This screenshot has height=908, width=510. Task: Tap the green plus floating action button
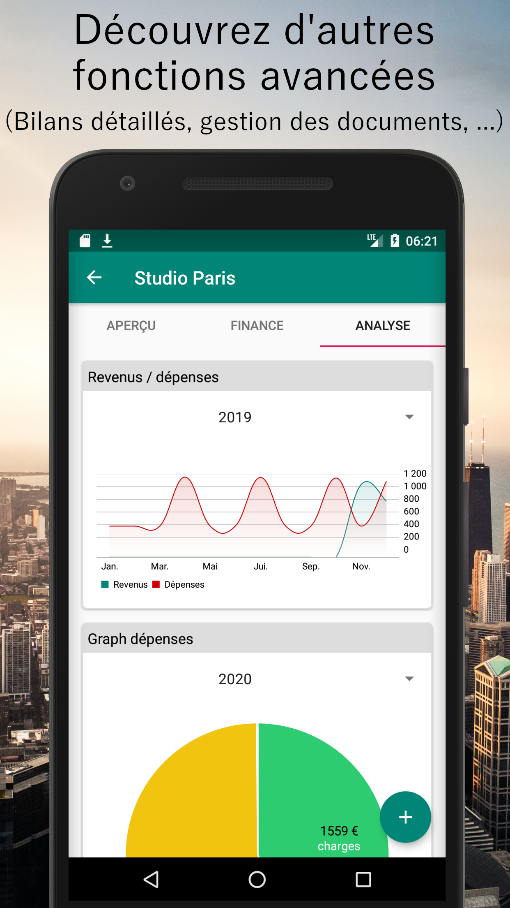click(405, 817)
